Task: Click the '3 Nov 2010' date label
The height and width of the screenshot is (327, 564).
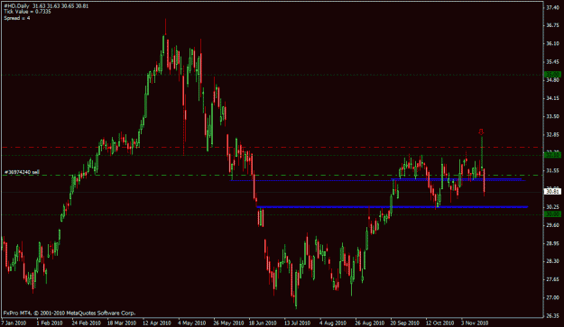Action: (475, 322)
